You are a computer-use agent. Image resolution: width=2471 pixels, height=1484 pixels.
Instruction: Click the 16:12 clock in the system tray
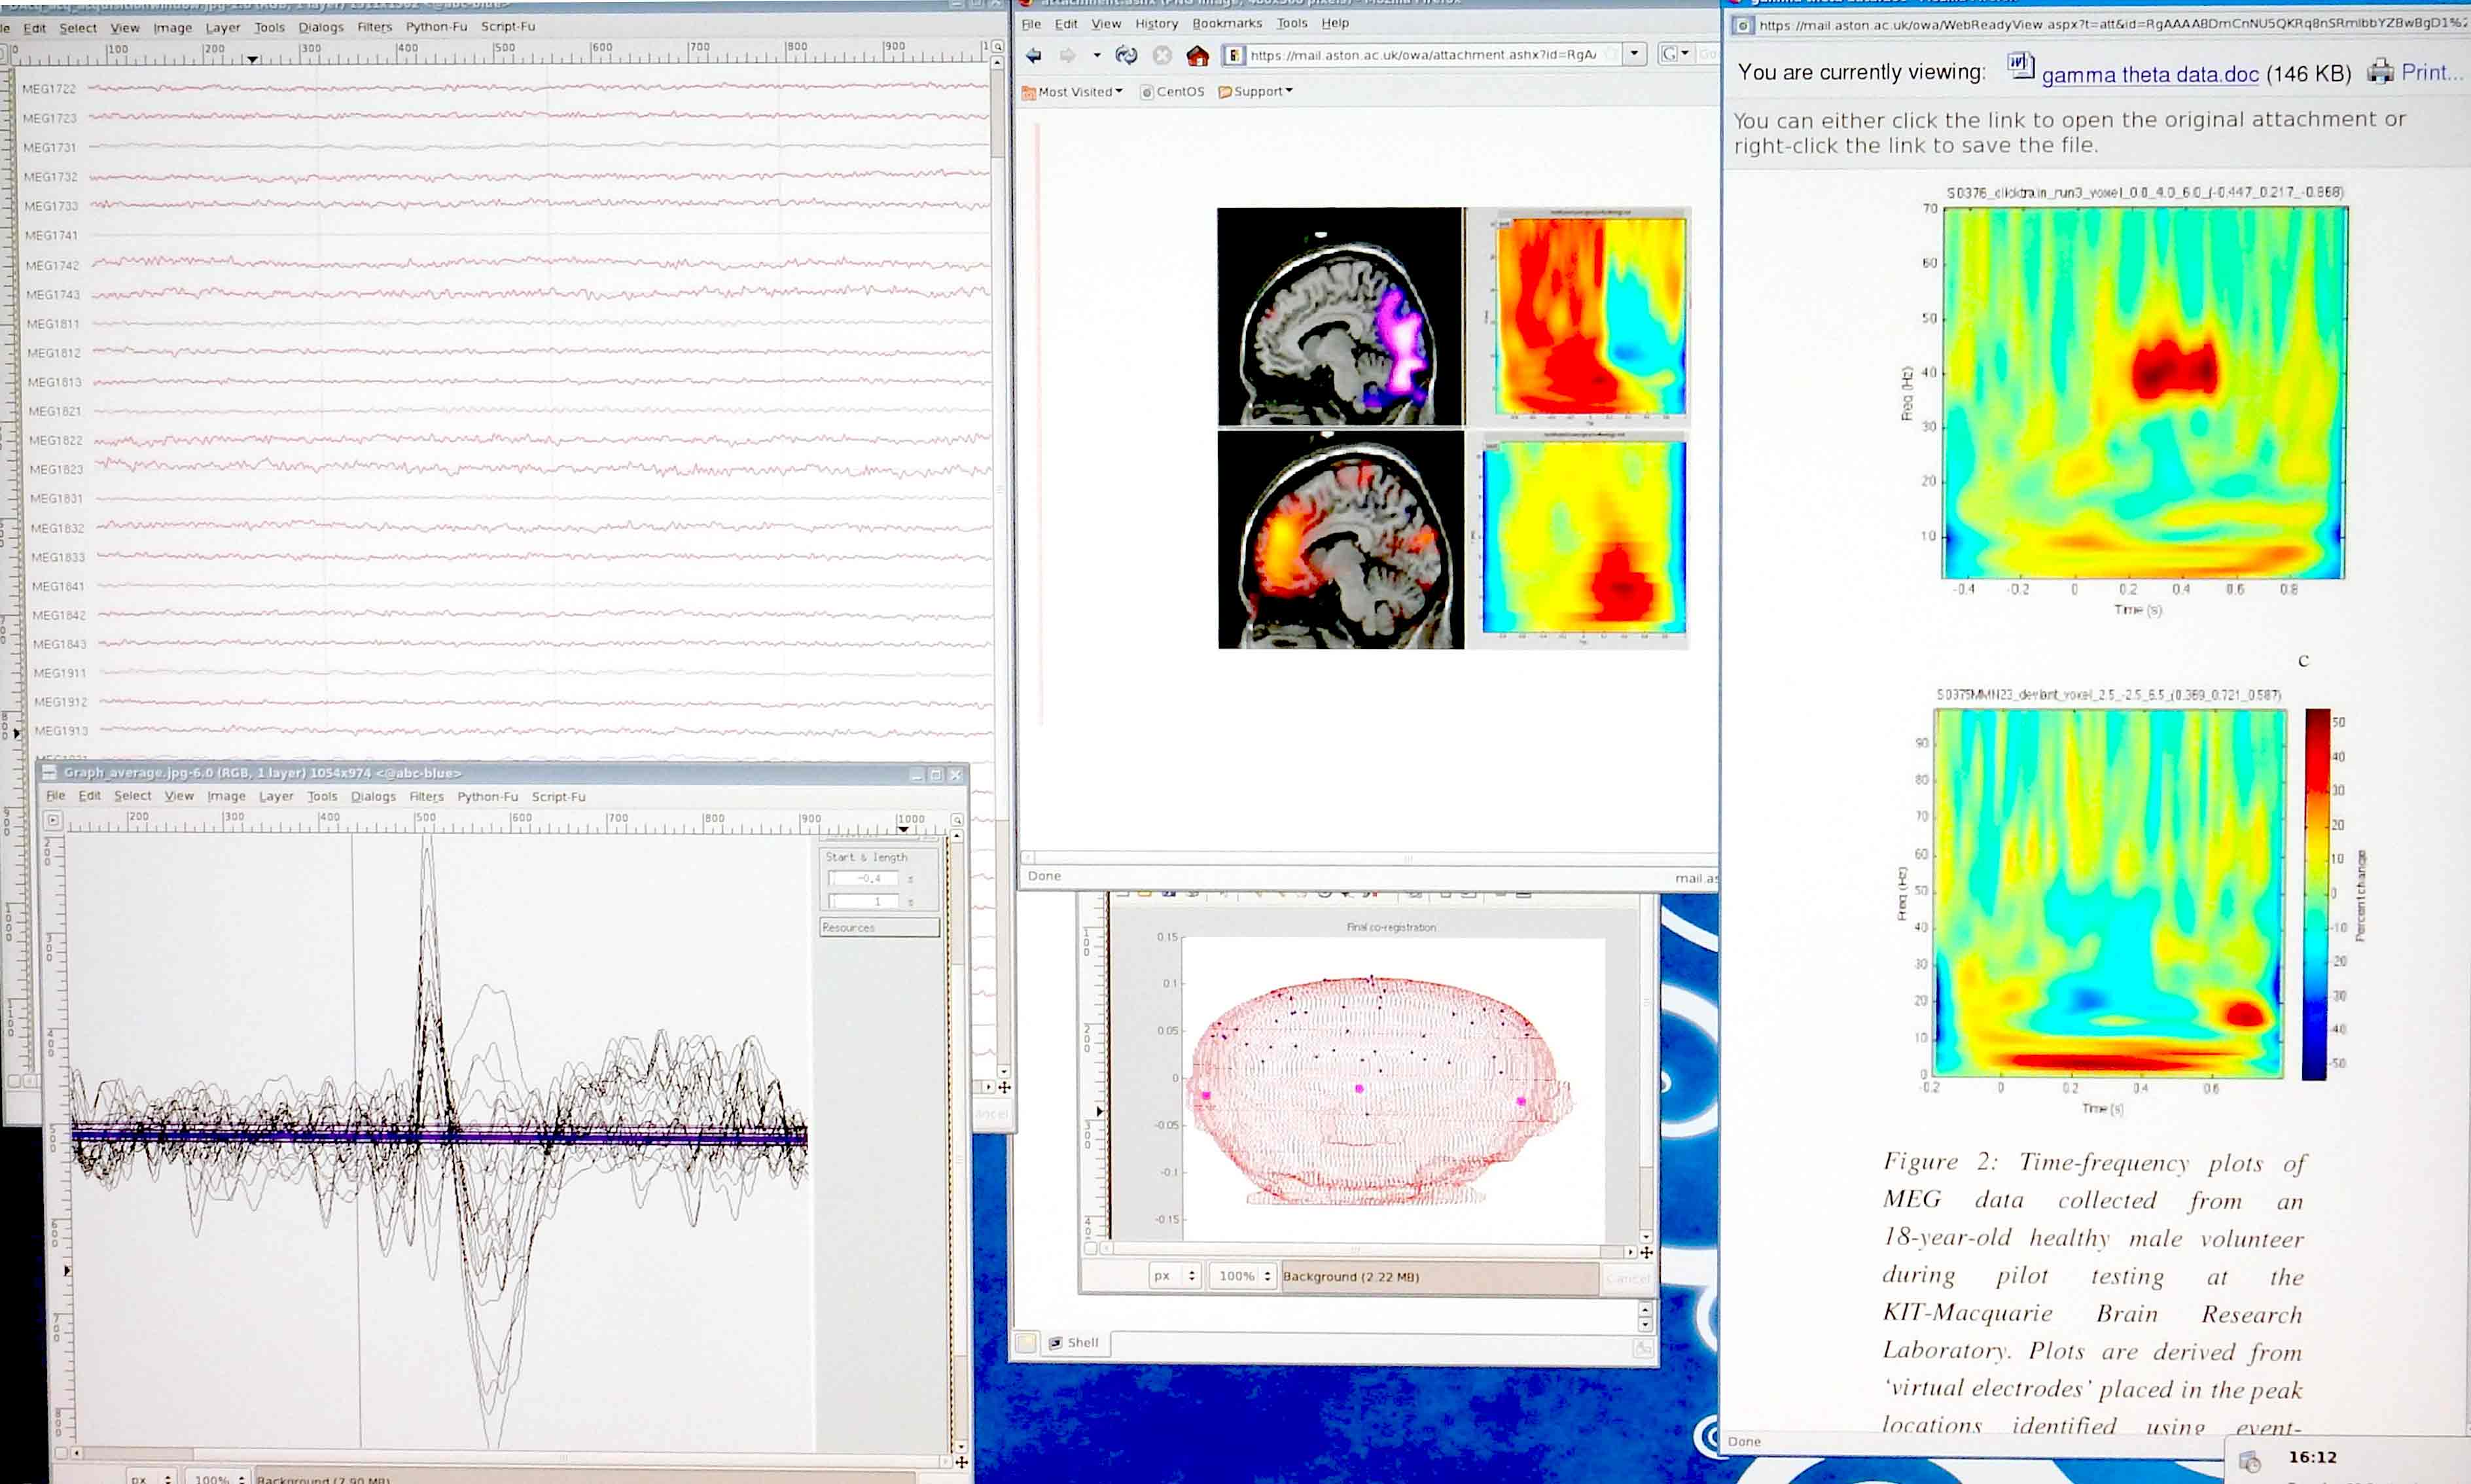[2312, 1458]
